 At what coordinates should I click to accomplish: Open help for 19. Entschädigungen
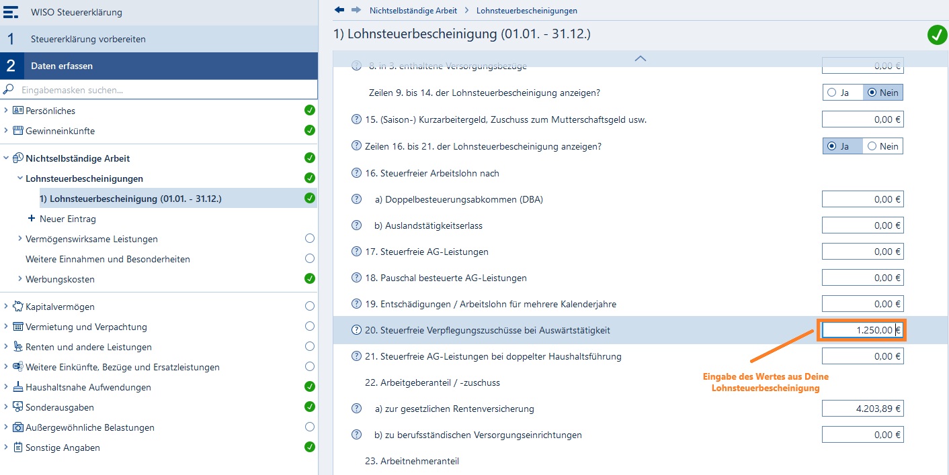tap(357, 304)
